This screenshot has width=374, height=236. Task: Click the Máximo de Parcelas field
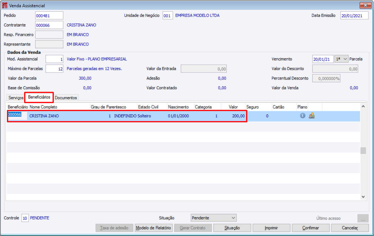55,69
